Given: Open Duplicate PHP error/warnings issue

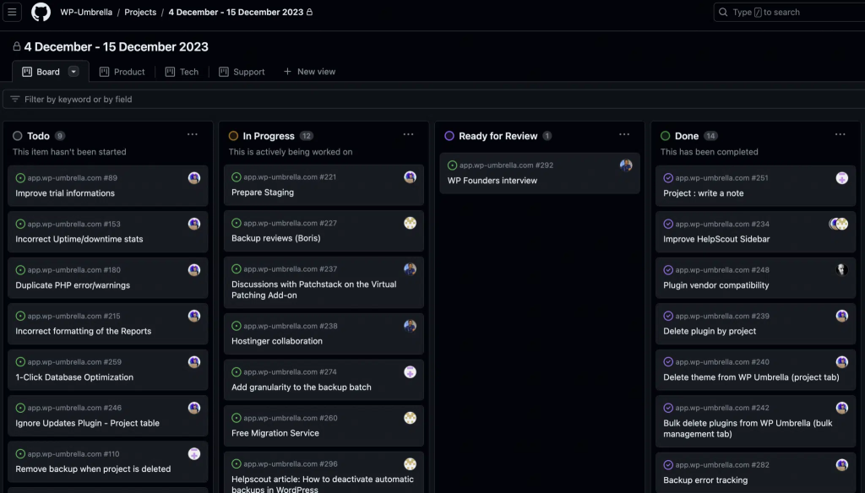Looking at the screenshot, I should [x=73, y=285].
